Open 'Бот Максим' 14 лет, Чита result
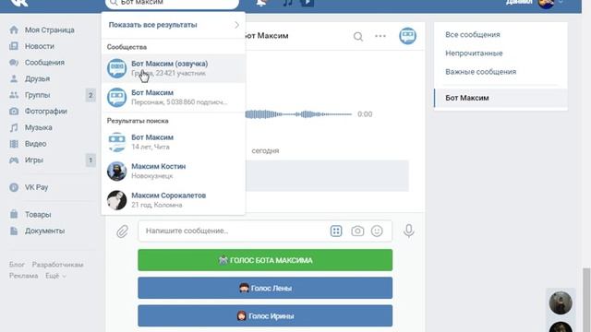Image resolution: width=591 pixels, height=332 pixels. point(174,142)
